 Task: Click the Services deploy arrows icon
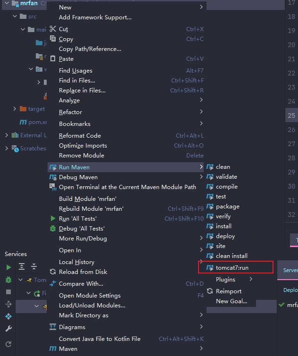coord(8,304)
